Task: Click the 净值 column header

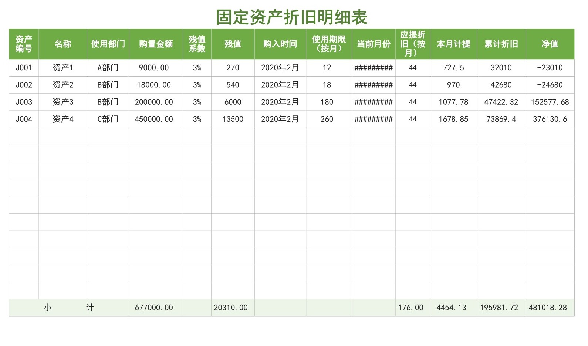Action: [x=550, y=44]
